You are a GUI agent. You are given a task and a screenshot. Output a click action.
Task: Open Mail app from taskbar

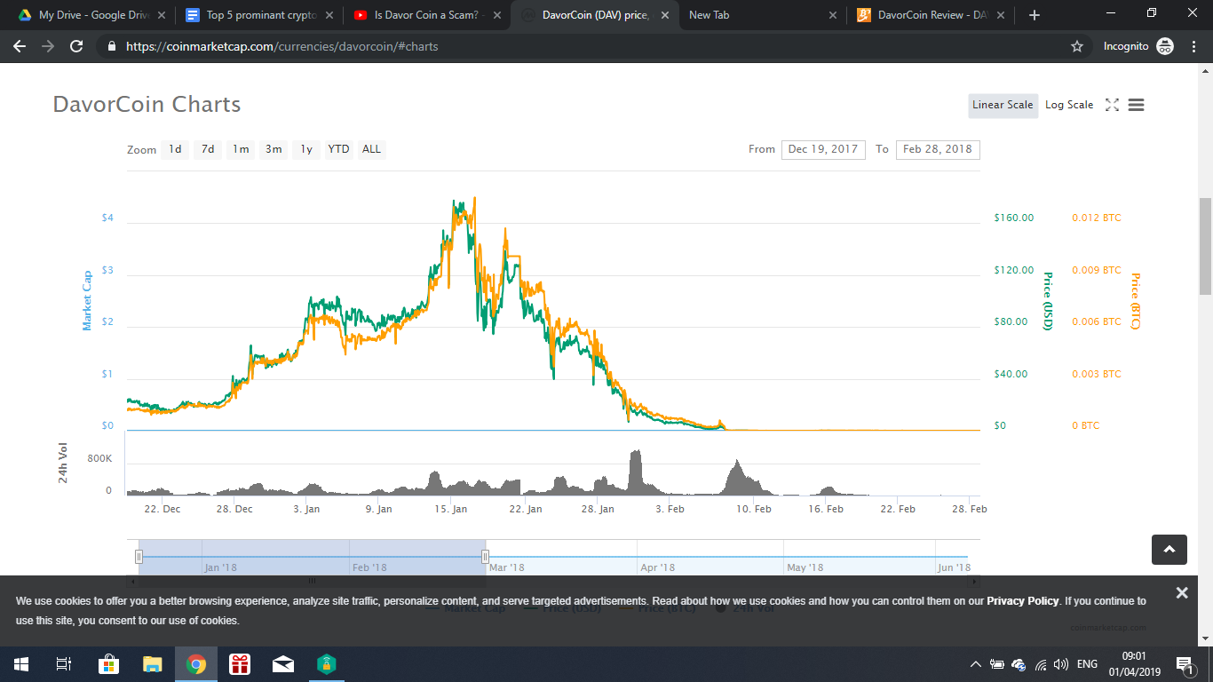click(x=283, y=663)
